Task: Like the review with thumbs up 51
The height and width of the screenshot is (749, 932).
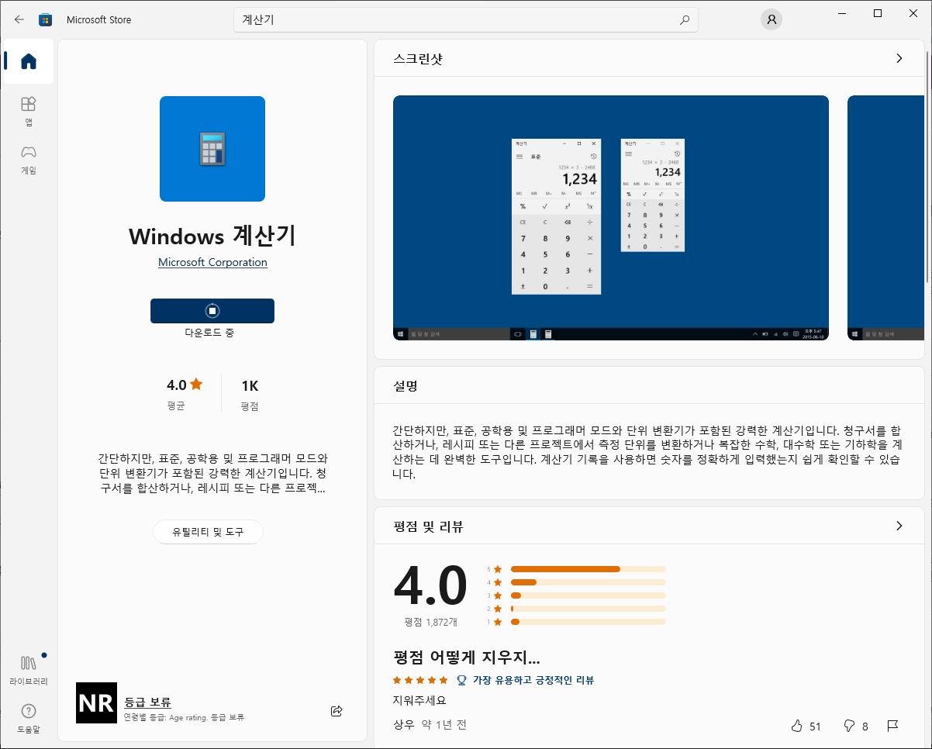Action: (x=799, y=726)
